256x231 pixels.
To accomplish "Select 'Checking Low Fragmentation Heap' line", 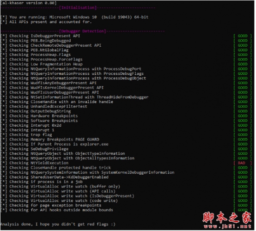I will pos(42,64).
